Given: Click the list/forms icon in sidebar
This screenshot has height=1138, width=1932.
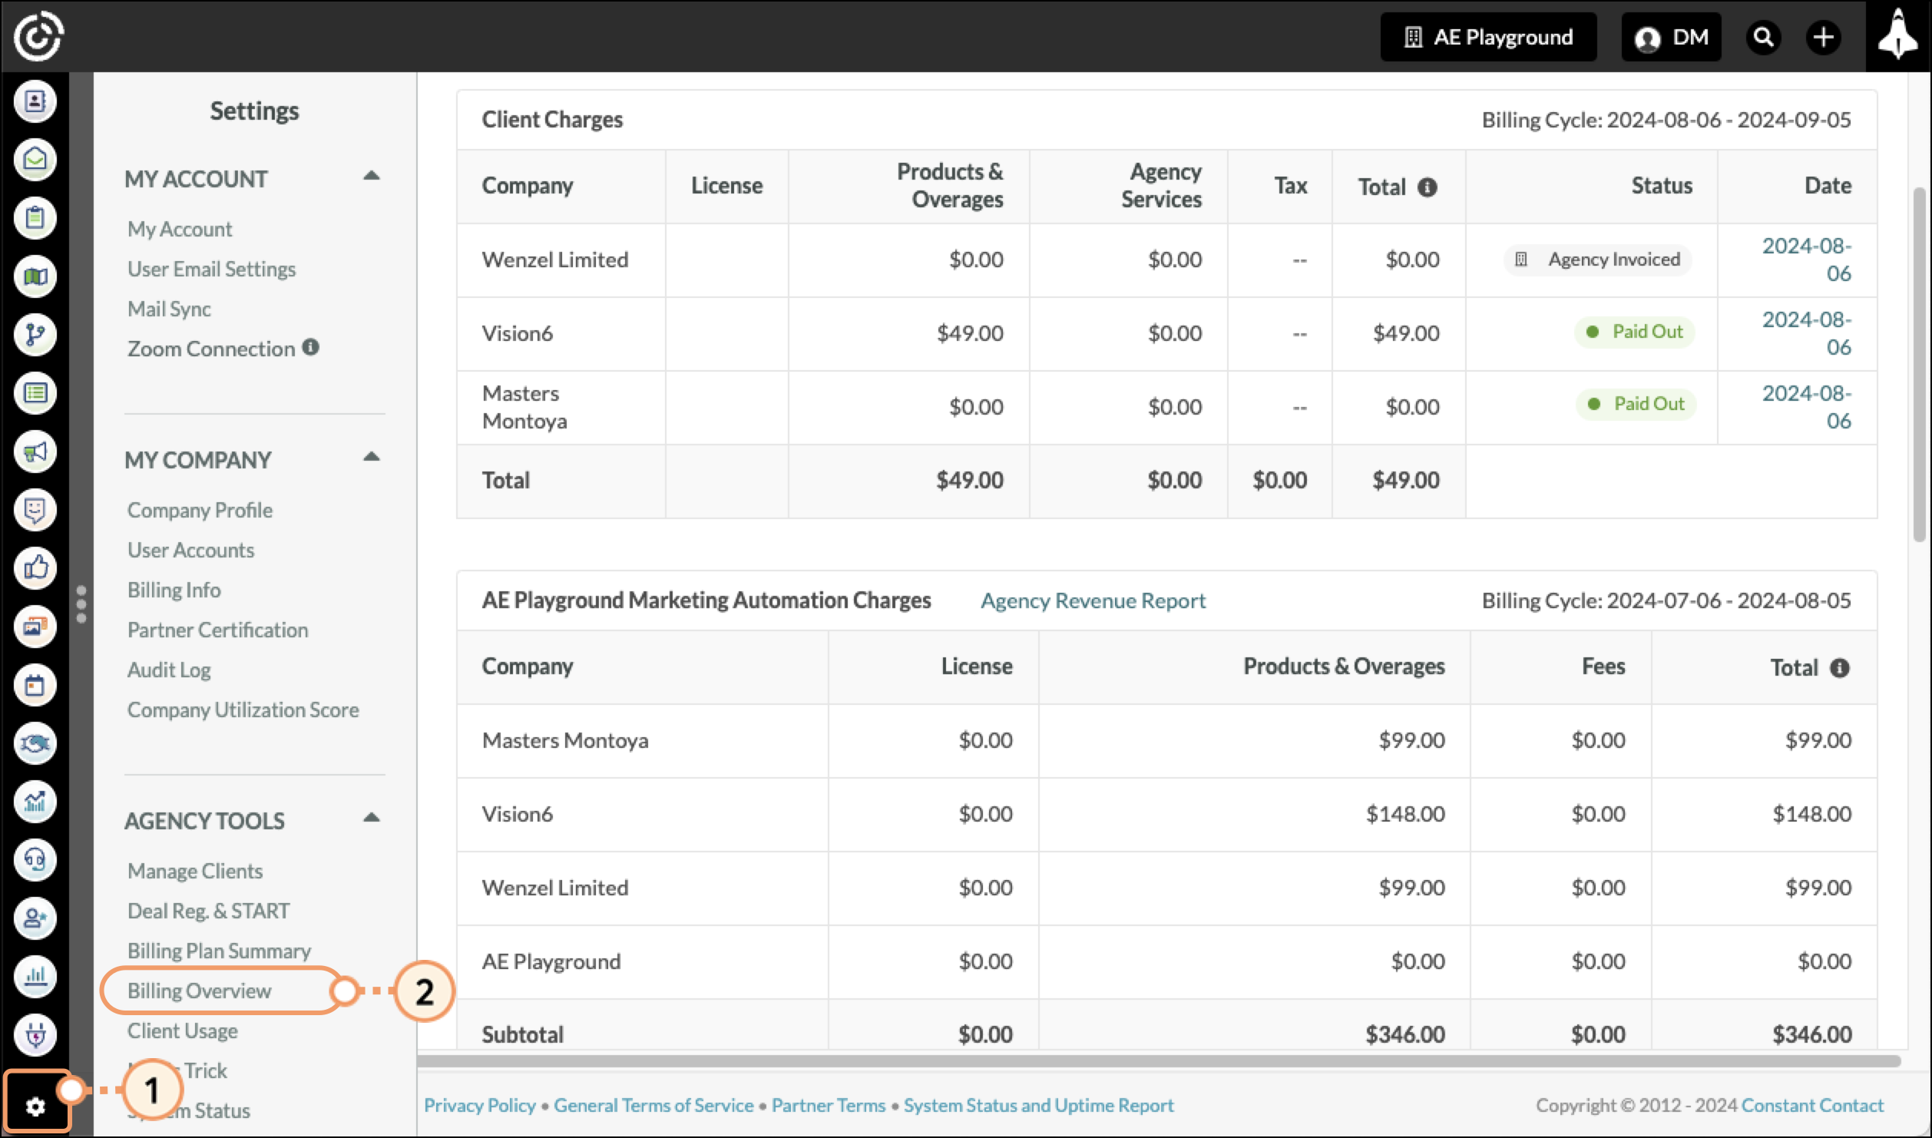Looking at the screenshot, I should 35,393.
